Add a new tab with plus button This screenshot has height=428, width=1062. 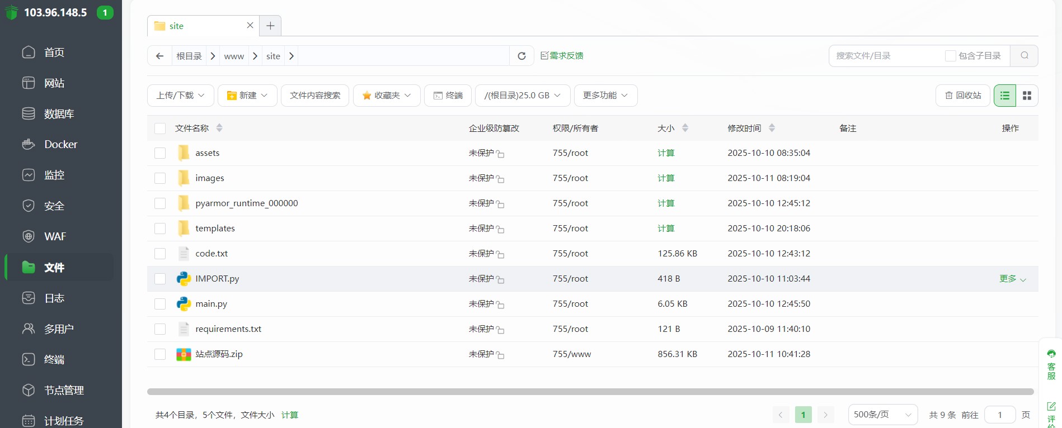pyautogui.click(x=270, y=26)
